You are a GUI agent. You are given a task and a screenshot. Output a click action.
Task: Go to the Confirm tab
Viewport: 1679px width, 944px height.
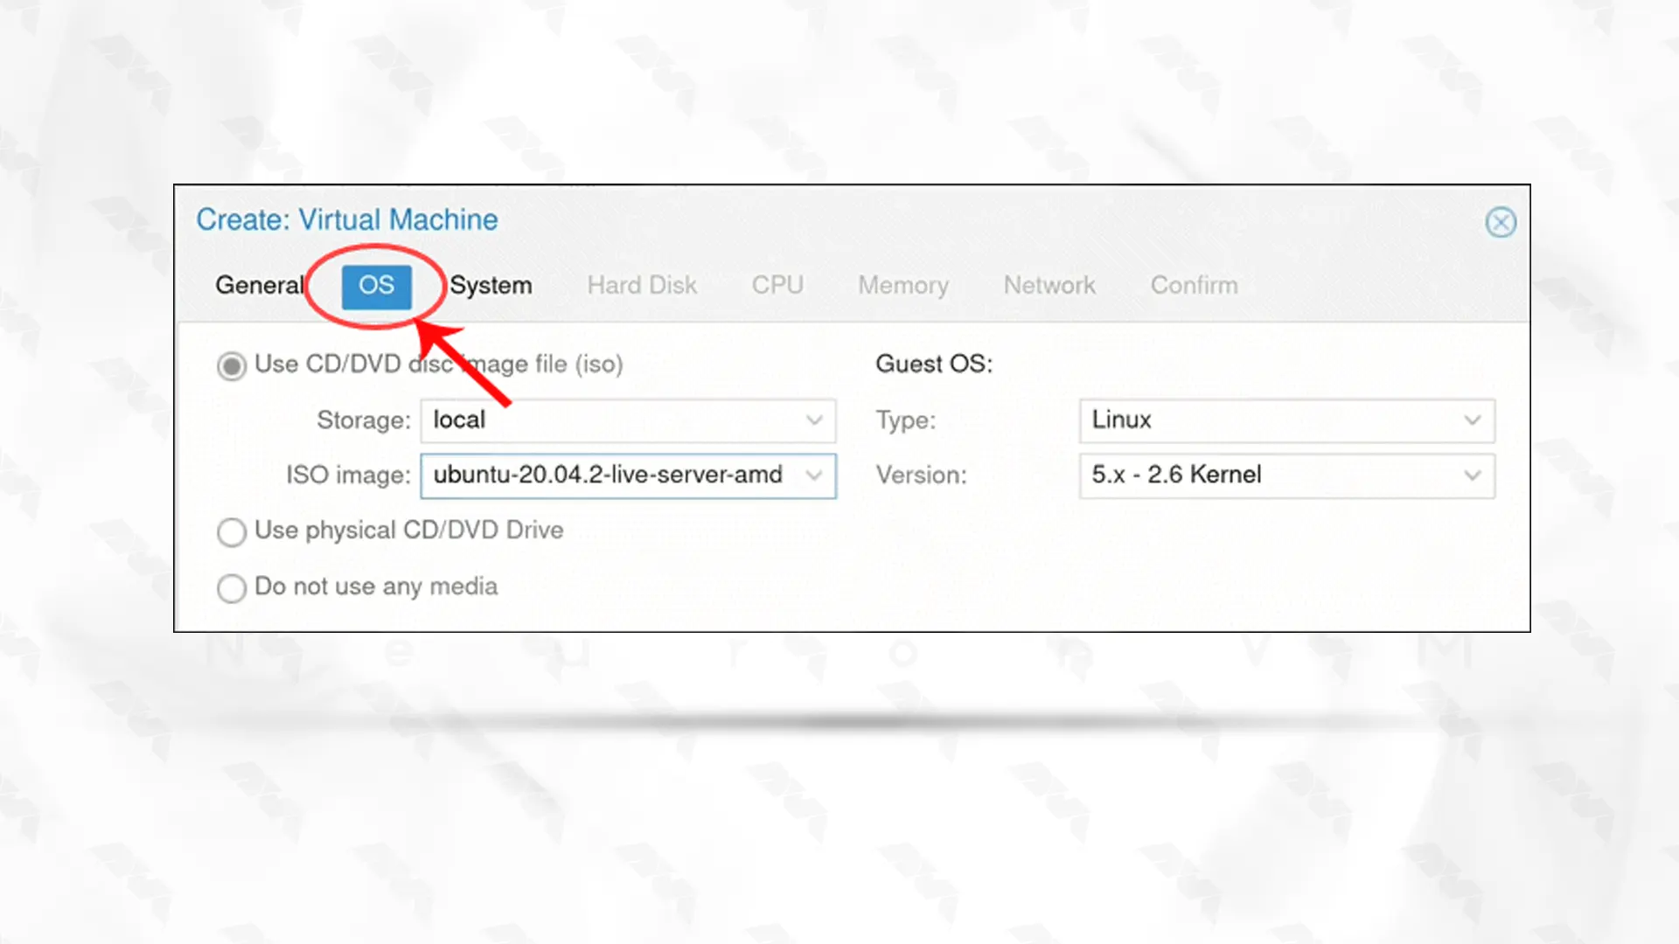[x=1195, y=286]
